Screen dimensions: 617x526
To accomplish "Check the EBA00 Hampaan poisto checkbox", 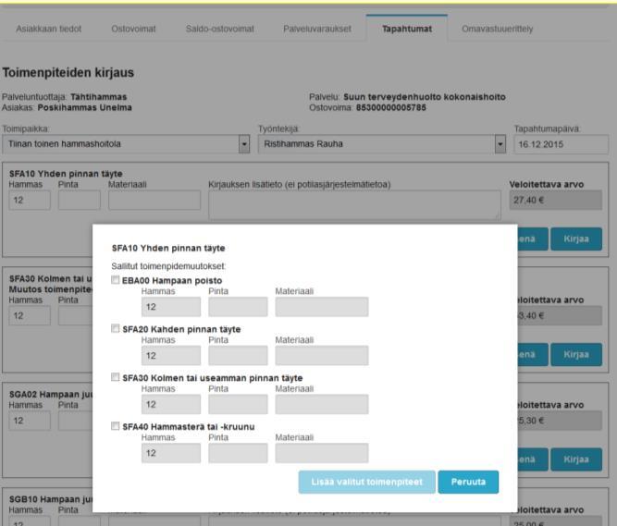I will tap(116, 280).
